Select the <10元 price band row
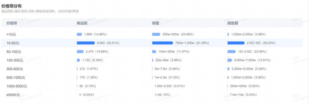This screenshot has width=309, height=104. tap(152, 34)
